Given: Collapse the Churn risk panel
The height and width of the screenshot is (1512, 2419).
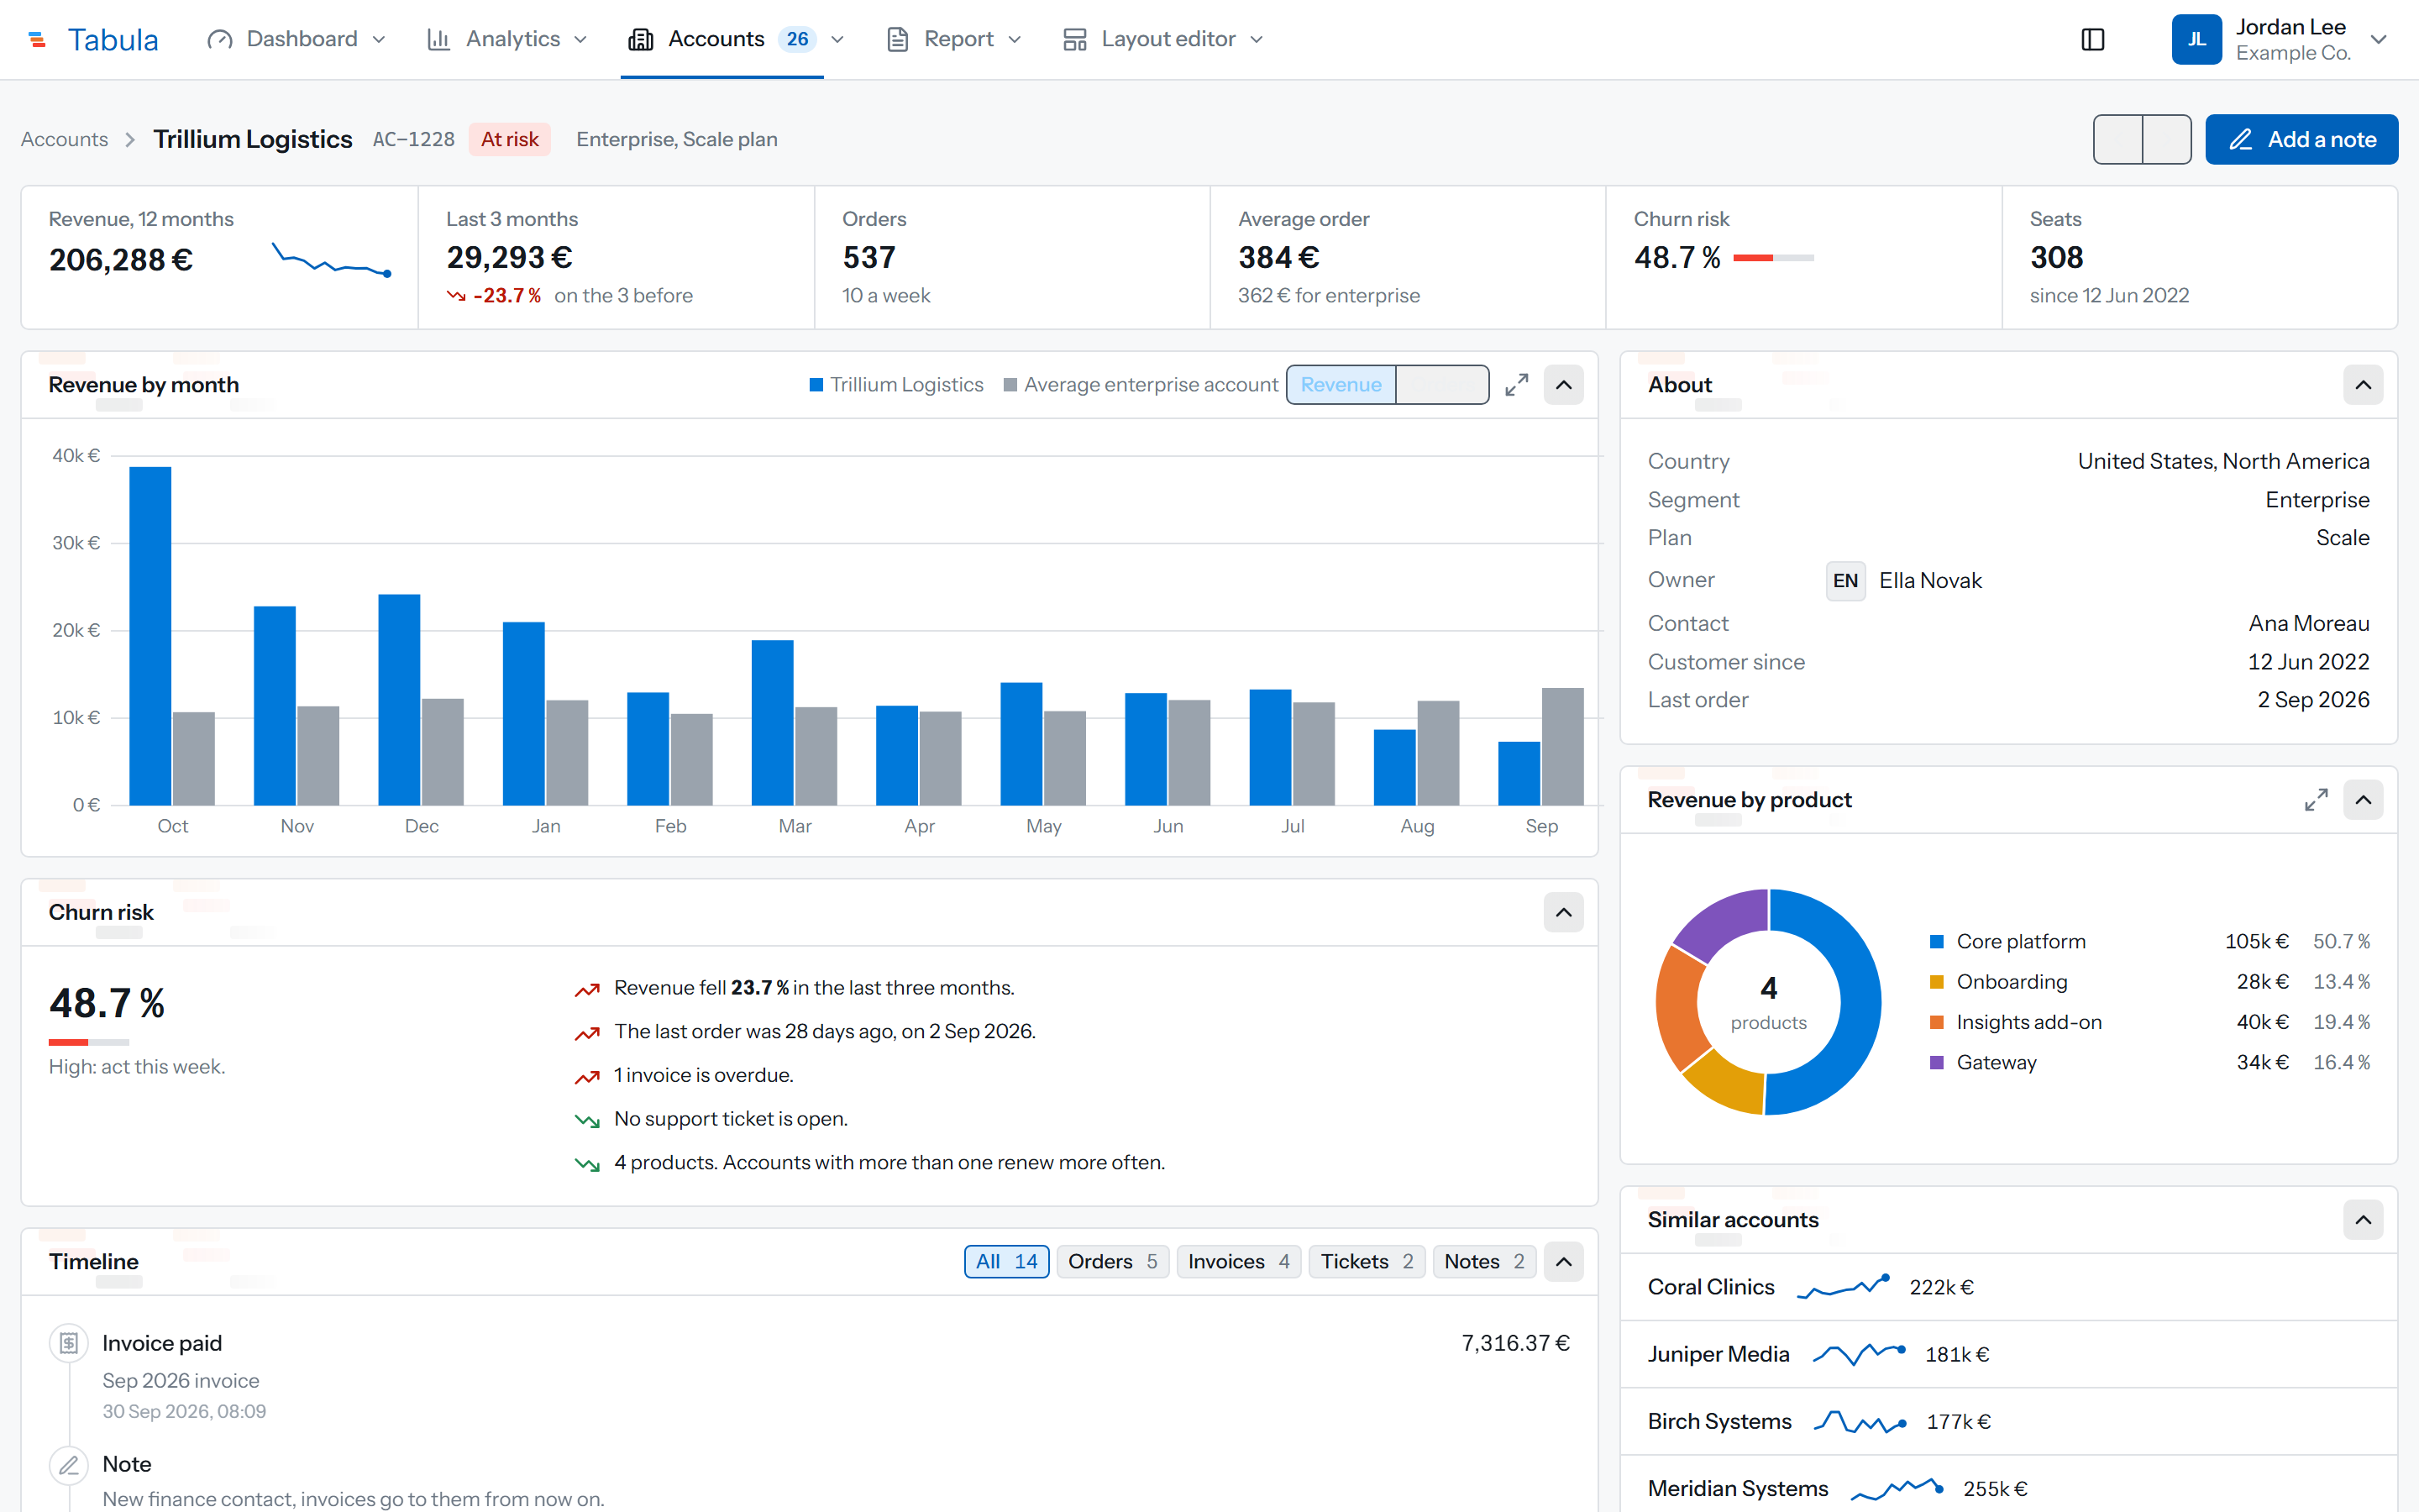Looking at the screenshot, I should point(1563,912).
